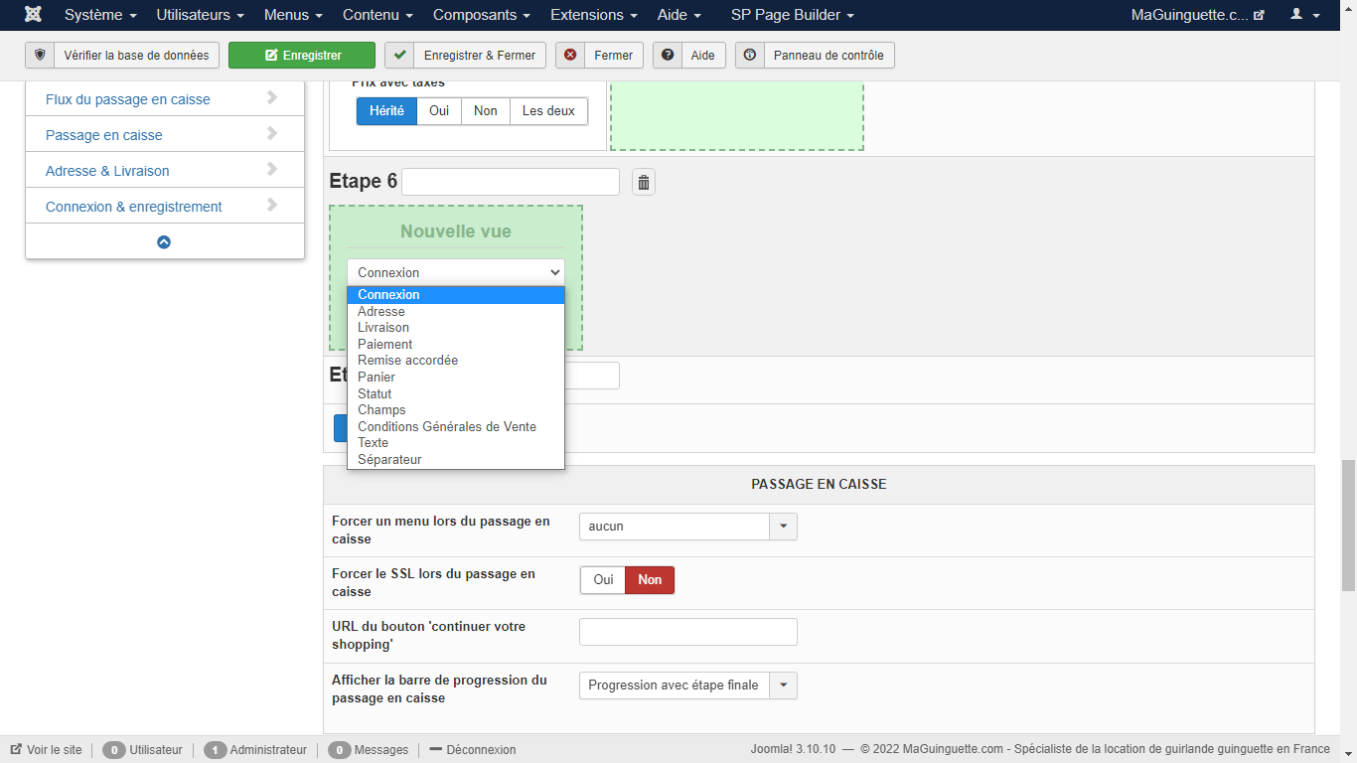
Task: Click Vérifier la base de données button
Action: pos(122,56)
